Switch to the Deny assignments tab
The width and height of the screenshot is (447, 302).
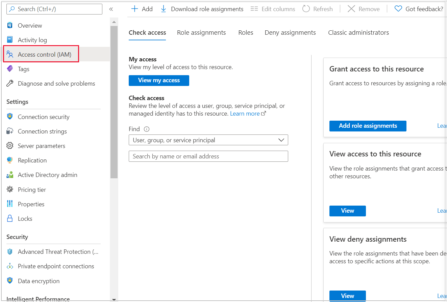pos(290,33)
